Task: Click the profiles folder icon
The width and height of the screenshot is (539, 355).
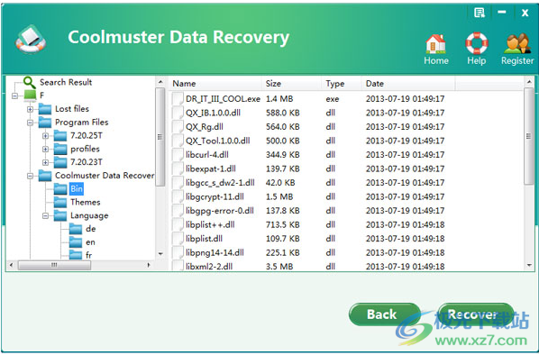Action: [x=60, y=150]
